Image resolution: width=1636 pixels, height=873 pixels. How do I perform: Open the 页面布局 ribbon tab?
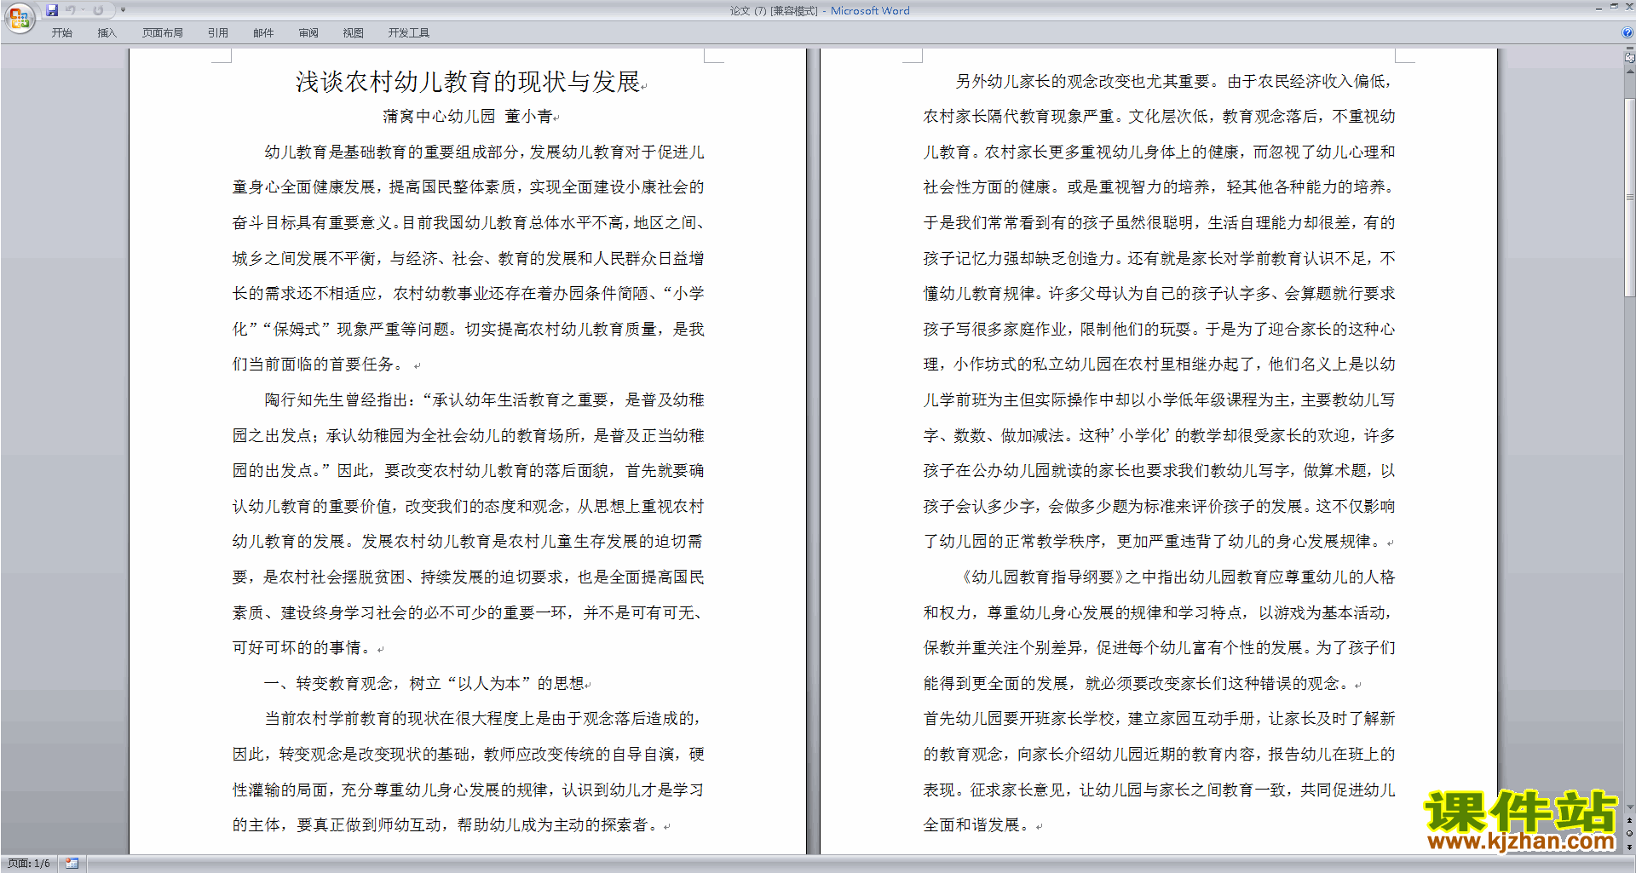coord(162,32)
